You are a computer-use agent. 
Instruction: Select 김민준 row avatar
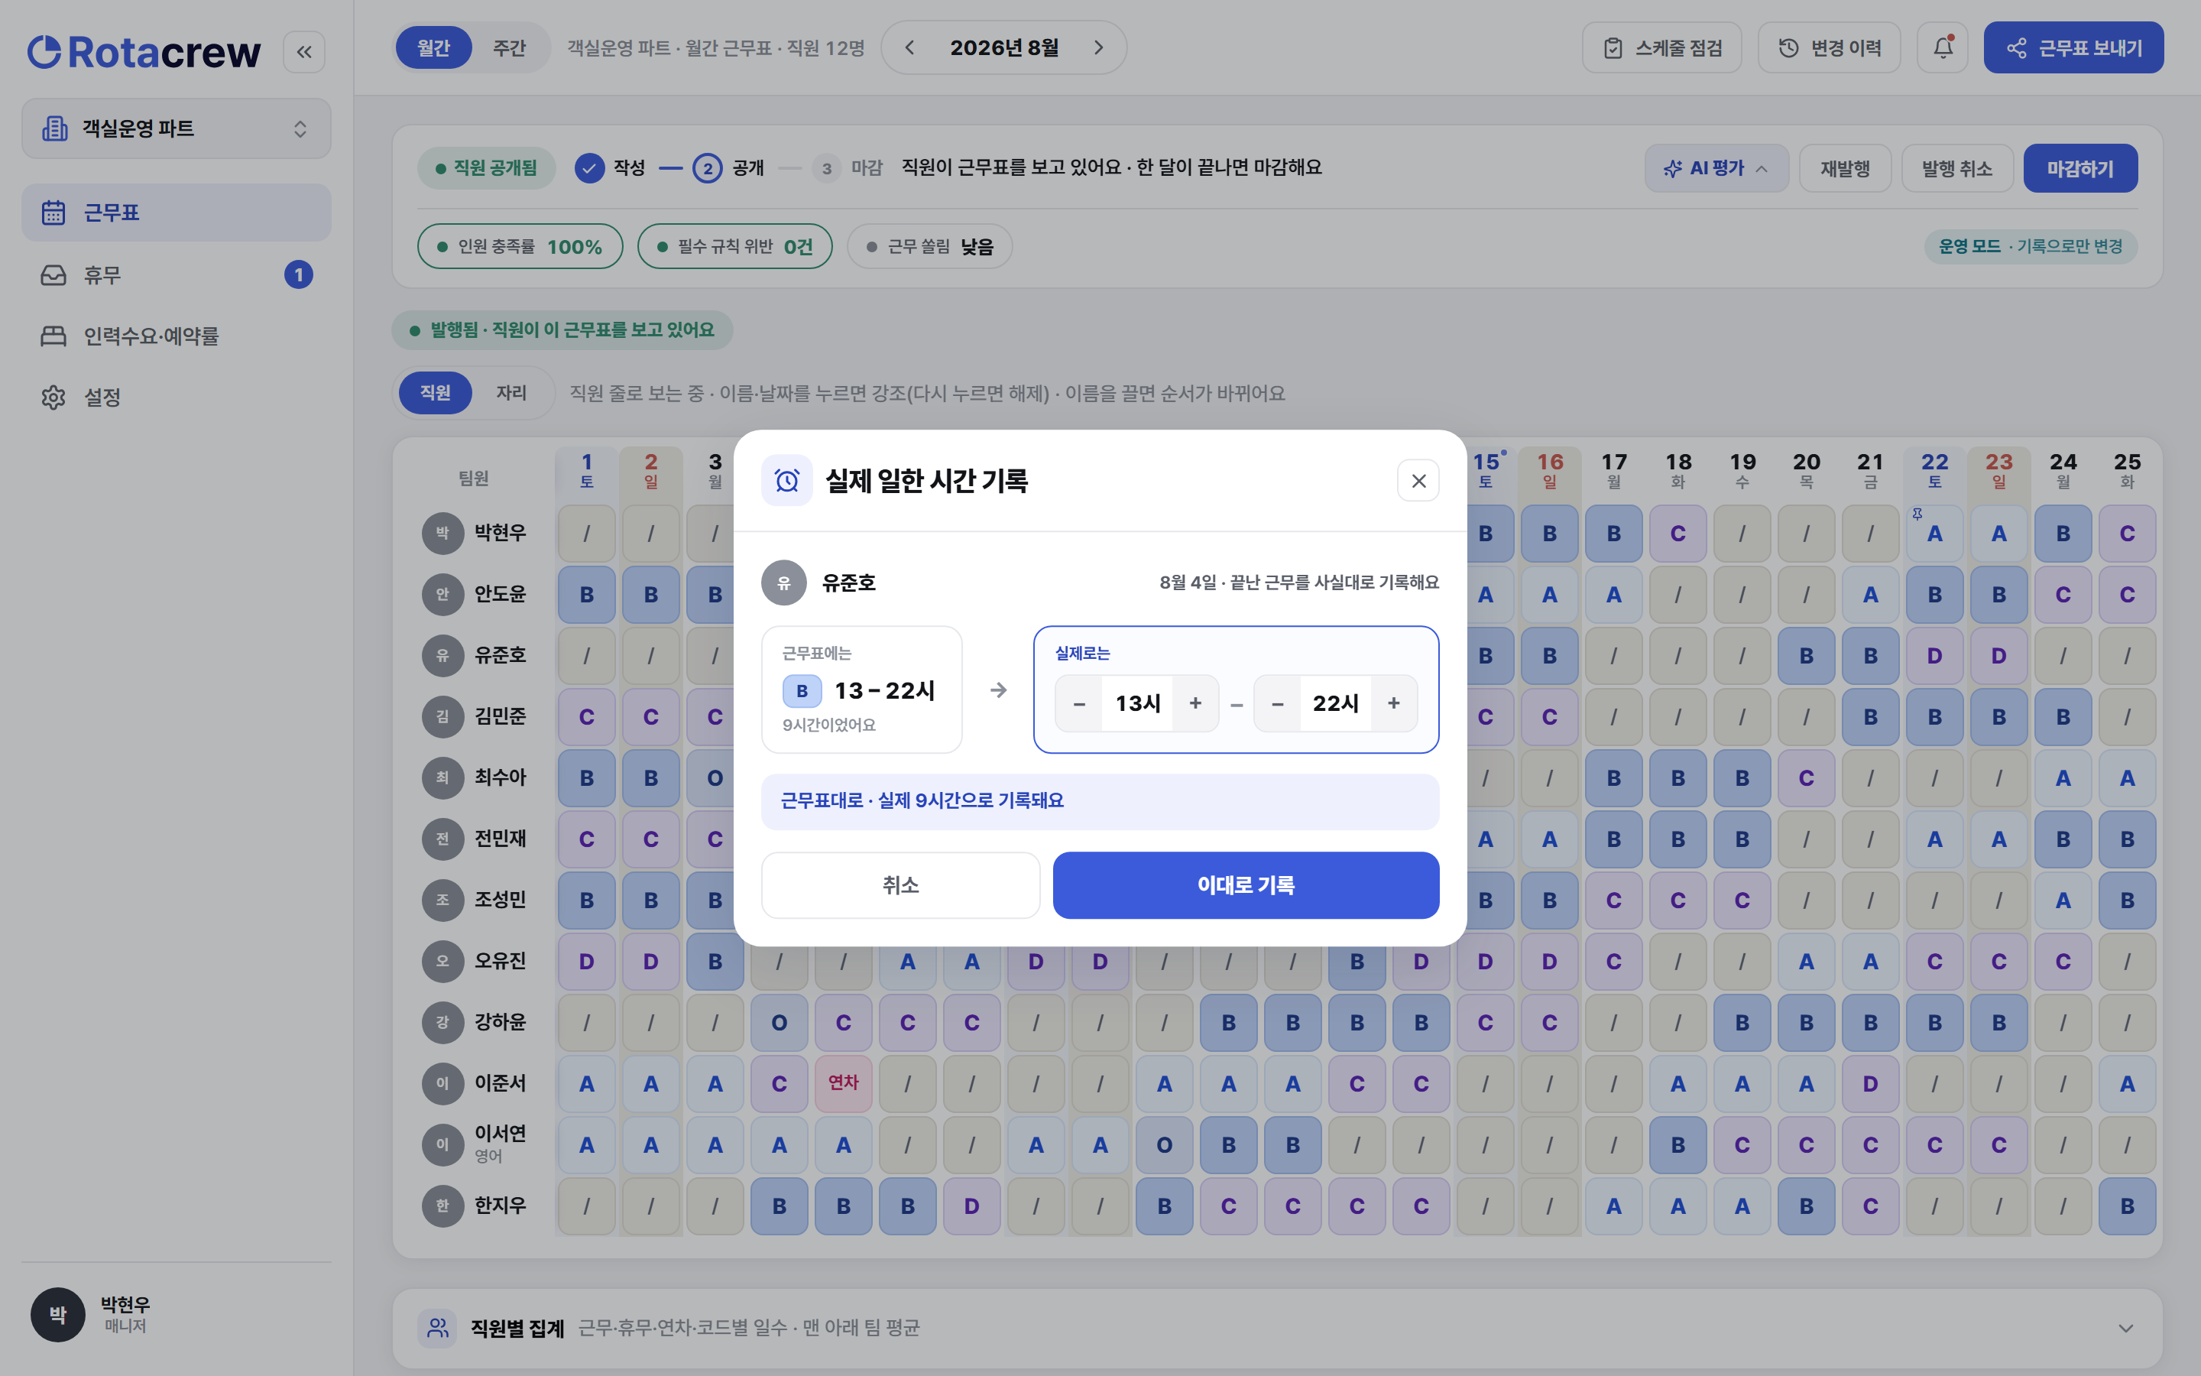(443, 716)
